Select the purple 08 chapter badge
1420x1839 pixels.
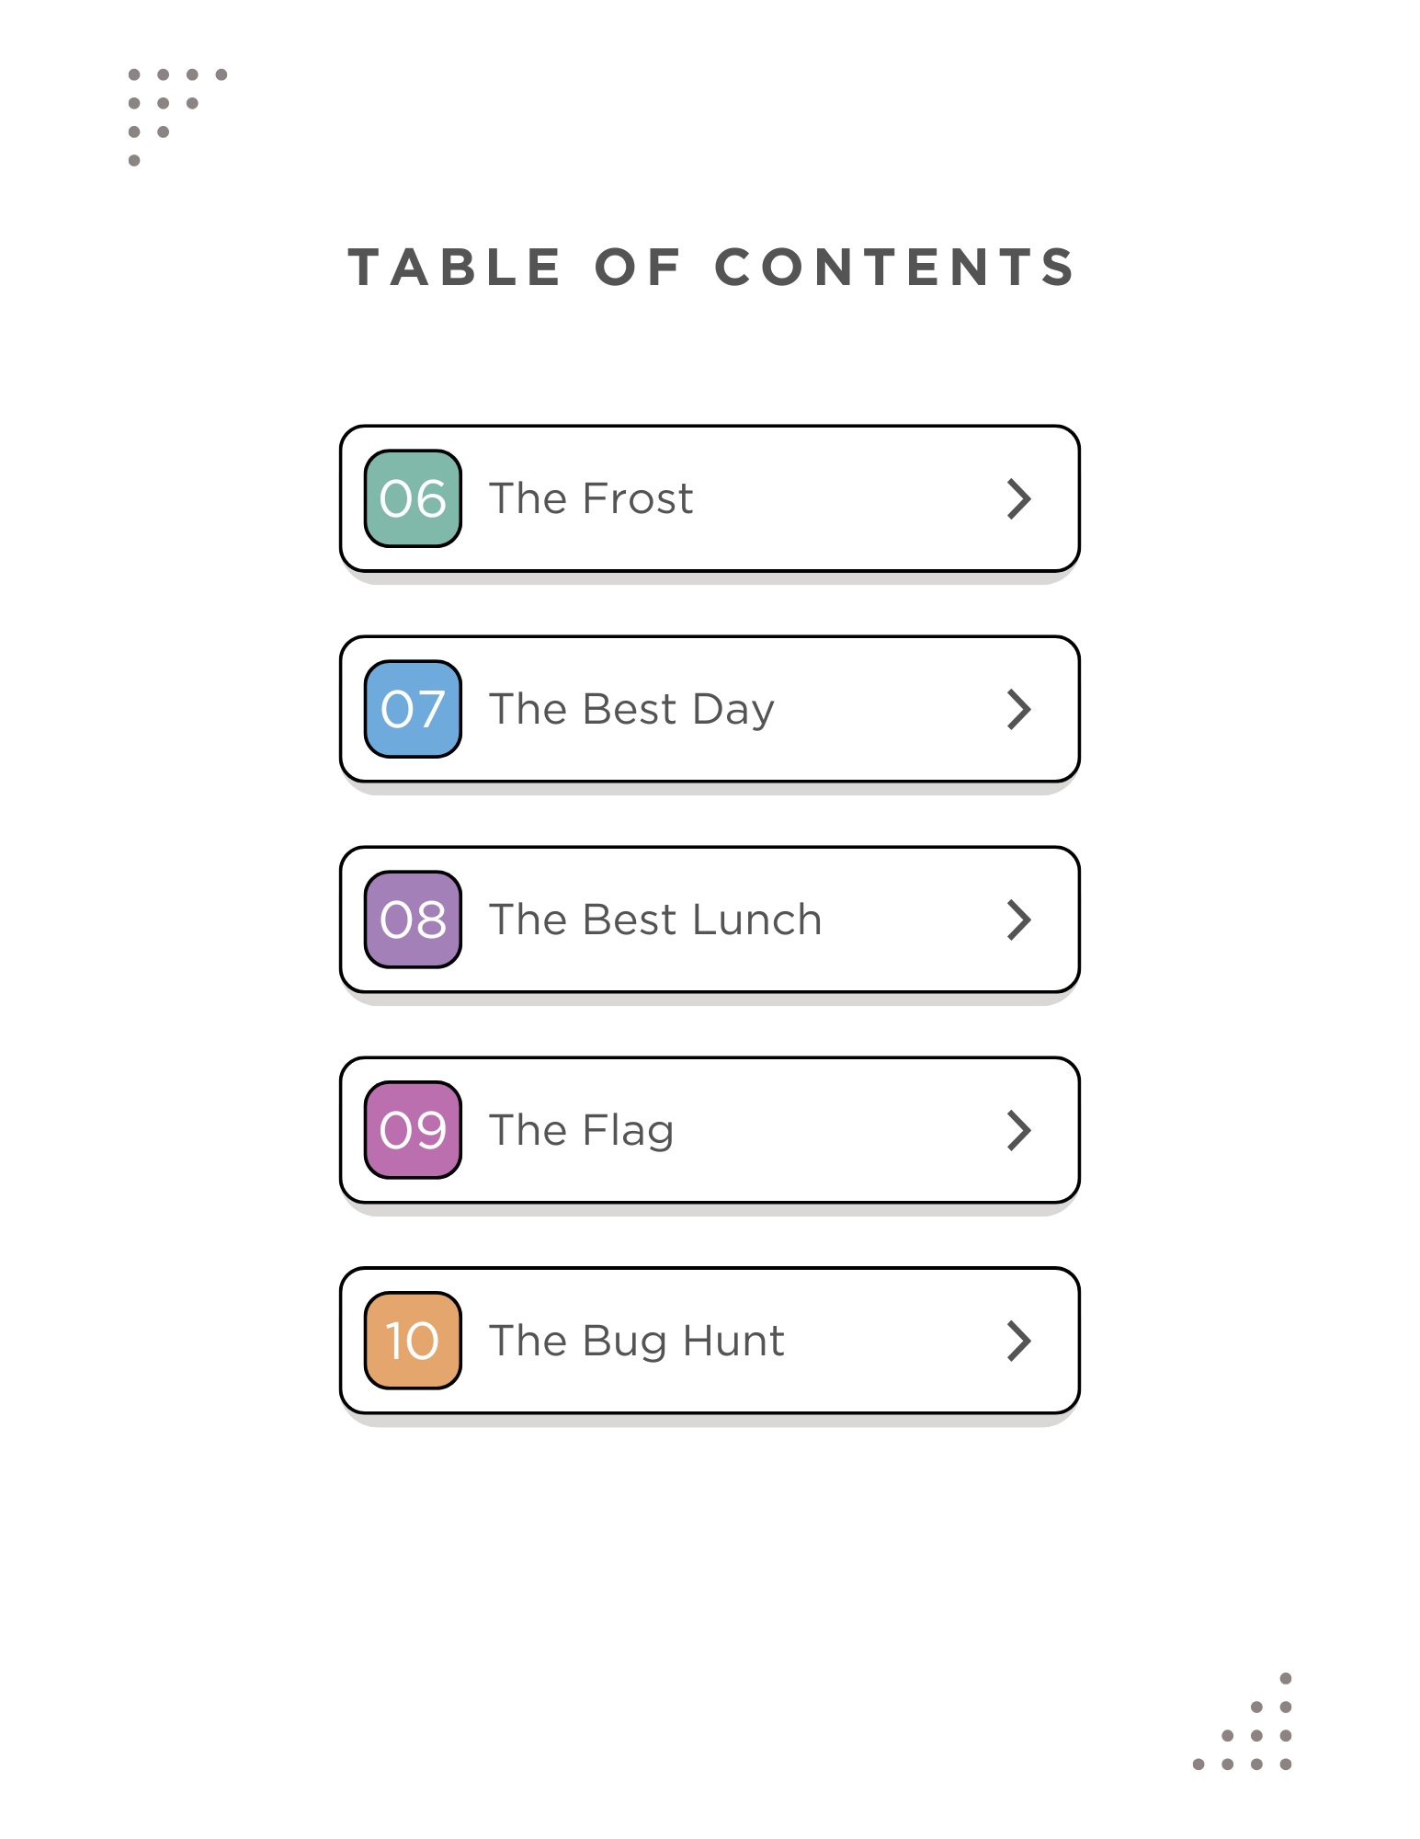[413, 919]
